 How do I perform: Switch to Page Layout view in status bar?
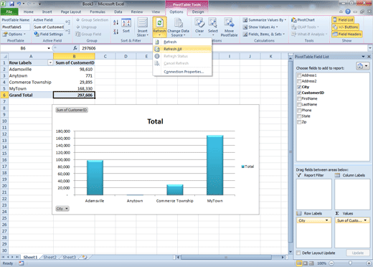[x=305, y=263]
